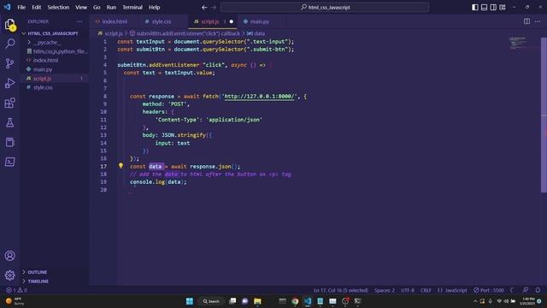Toggle the secondary sidebar layout button
The height and width of the screenshot is (308, 547).
[493, 8]
